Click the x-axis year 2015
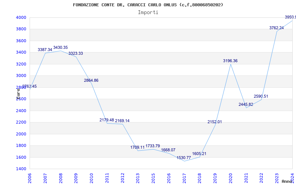The width and height of the screenshot is (296, 185). [153, 178]
